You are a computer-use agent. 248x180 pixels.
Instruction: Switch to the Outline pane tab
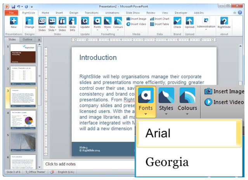[28, 40]
